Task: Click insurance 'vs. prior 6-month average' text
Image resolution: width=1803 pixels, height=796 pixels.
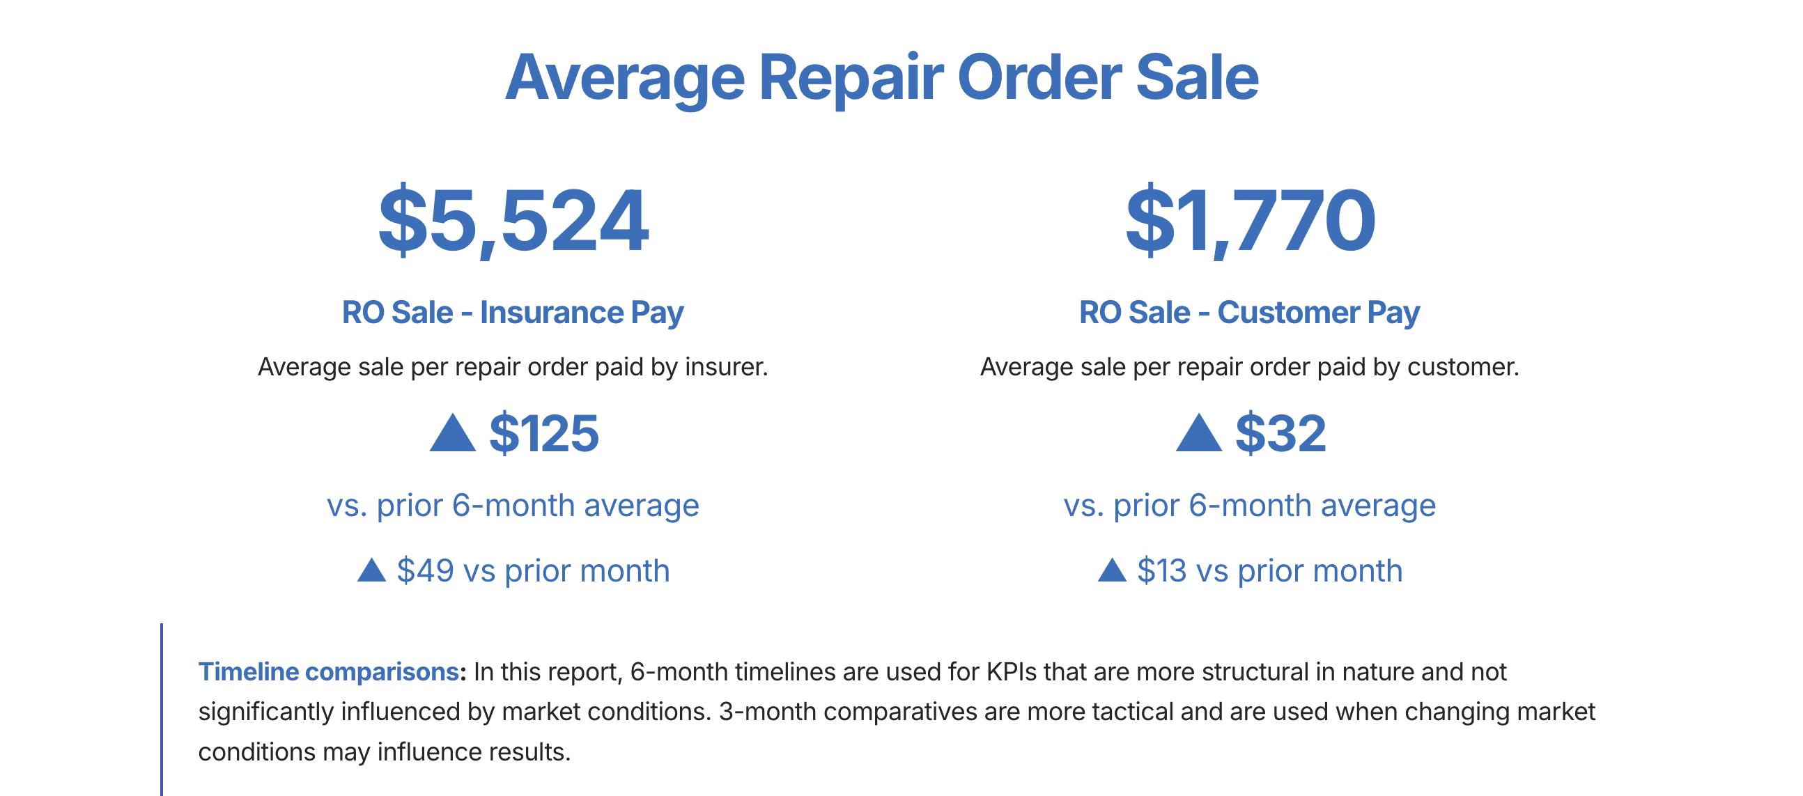Action: coord(512,505)
